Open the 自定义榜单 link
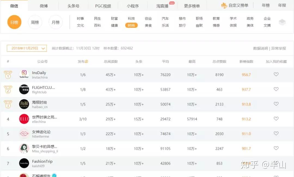 pos(238,5)
